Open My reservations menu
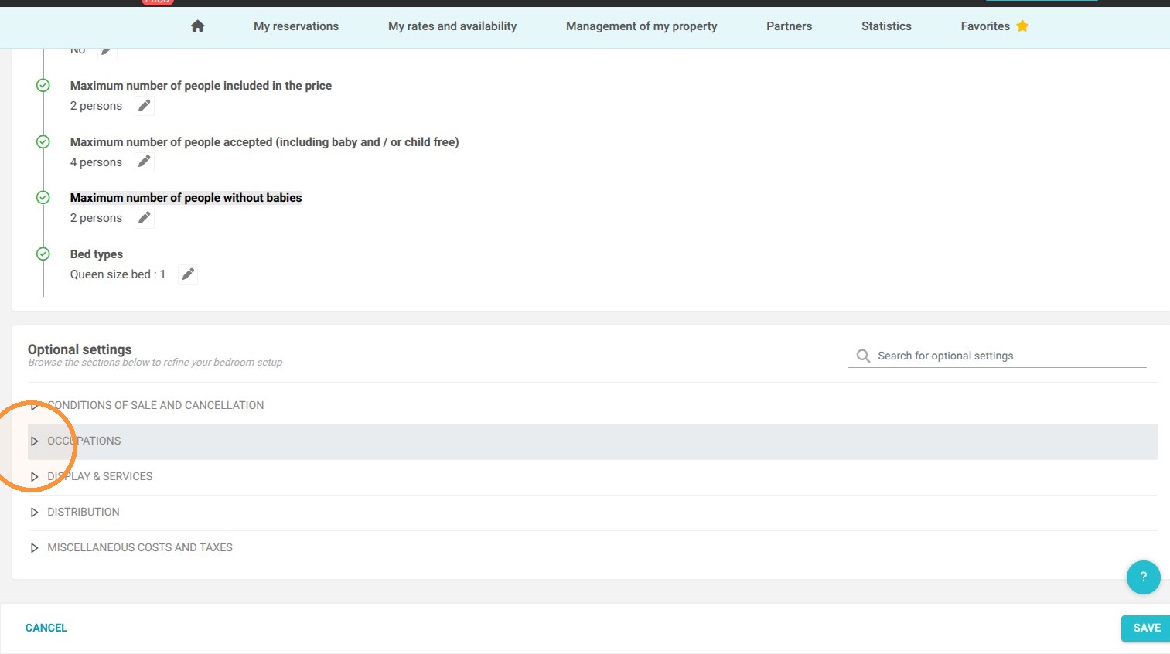This screenshot has width=1170, height=654. (296, 26)
